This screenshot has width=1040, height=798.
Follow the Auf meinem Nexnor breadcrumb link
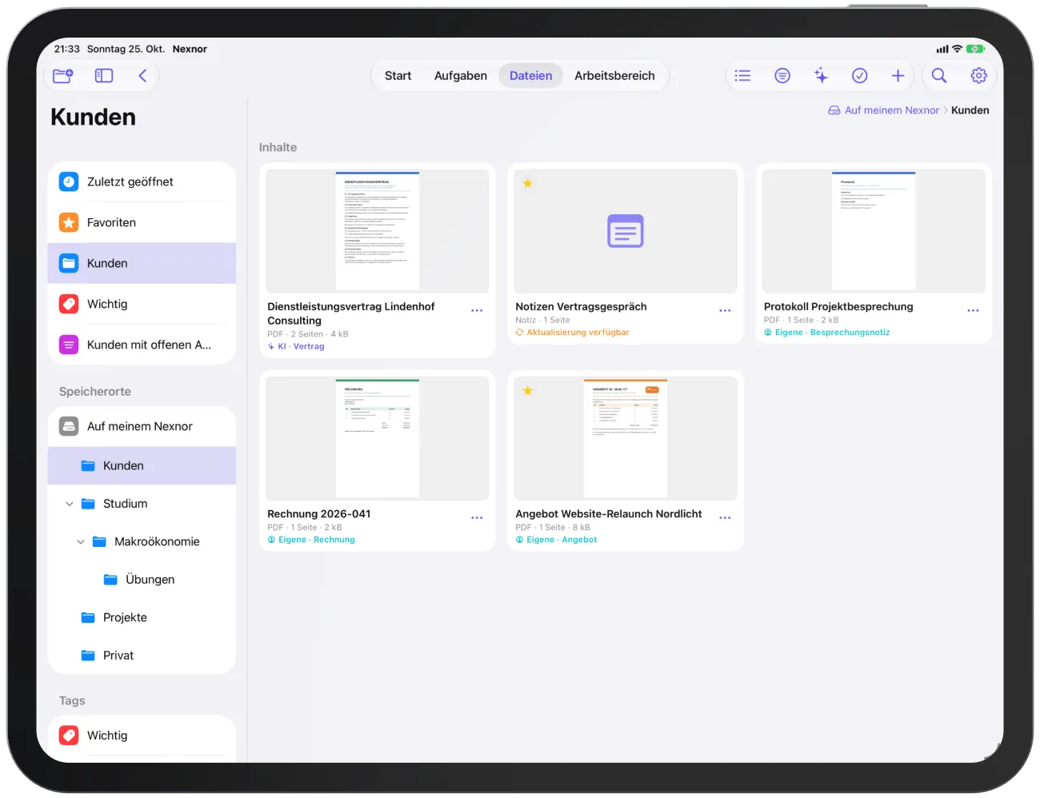click(x=883, y=110)
